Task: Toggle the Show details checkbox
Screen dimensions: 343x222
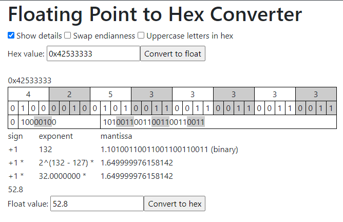Action: pos(11,36)
